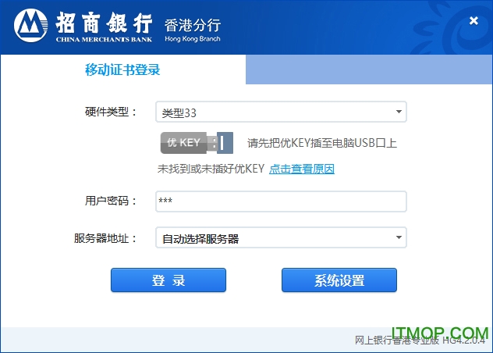This screenshot has height=353, width=493.
Task: Click the empty light-blue tab strip area
Action: (367, 70)
